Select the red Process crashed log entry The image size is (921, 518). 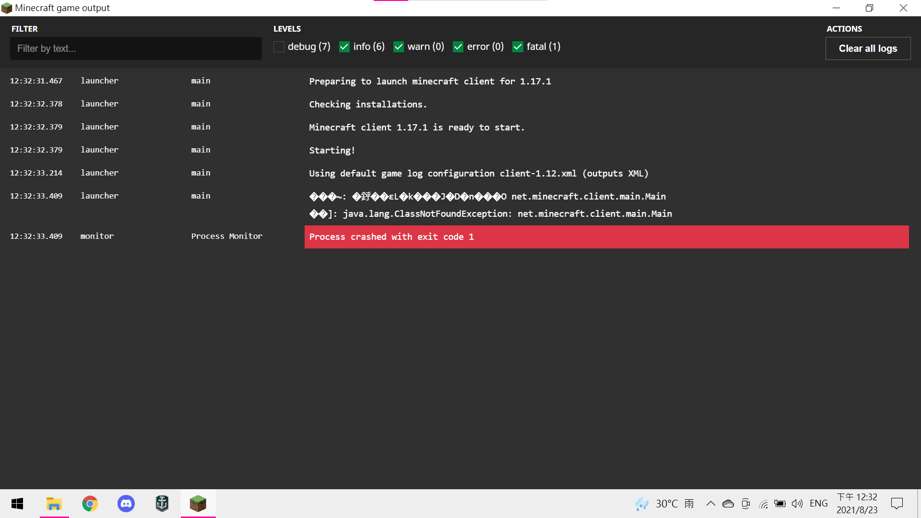click(606, 237)
